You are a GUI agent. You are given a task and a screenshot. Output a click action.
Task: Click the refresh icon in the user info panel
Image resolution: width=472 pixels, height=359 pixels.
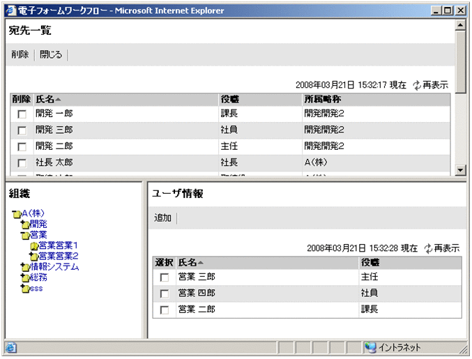click(428, 248)
